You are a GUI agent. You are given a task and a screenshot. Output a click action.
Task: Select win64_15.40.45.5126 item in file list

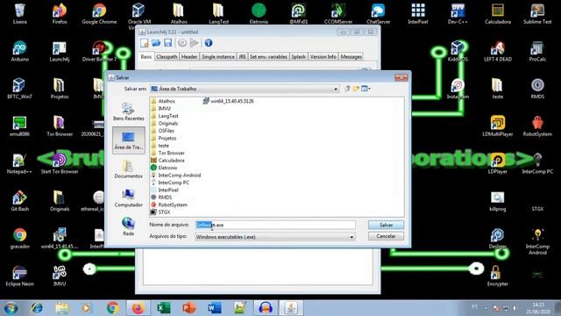pos(228,101)
